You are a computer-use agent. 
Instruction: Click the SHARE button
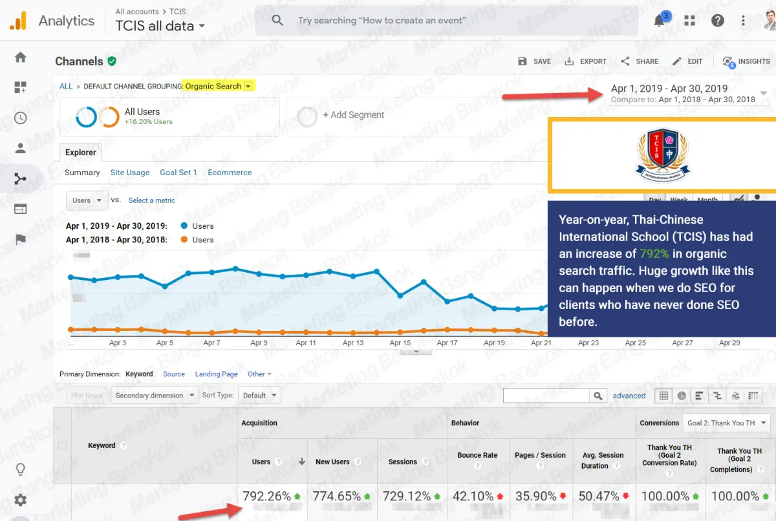tap(640, 61)
